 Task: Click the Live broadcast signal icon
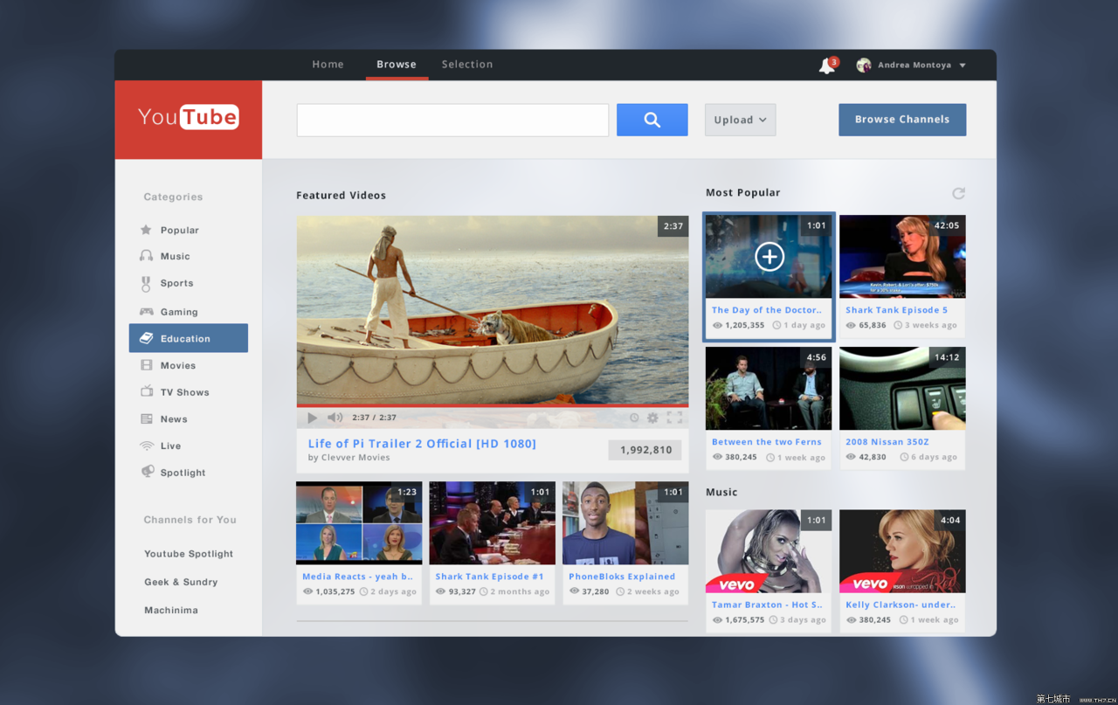tap(146, 446)
